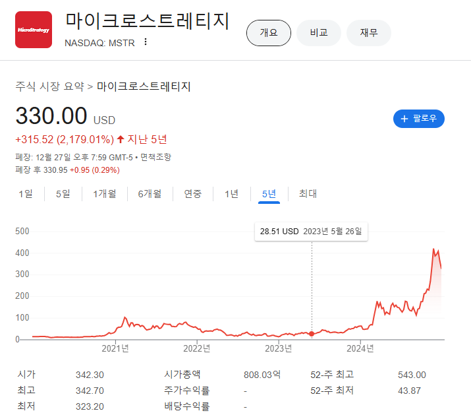The image size is (471, 413).
Task: Switch chart range to 6개월
Action: (x=150, y=194)
